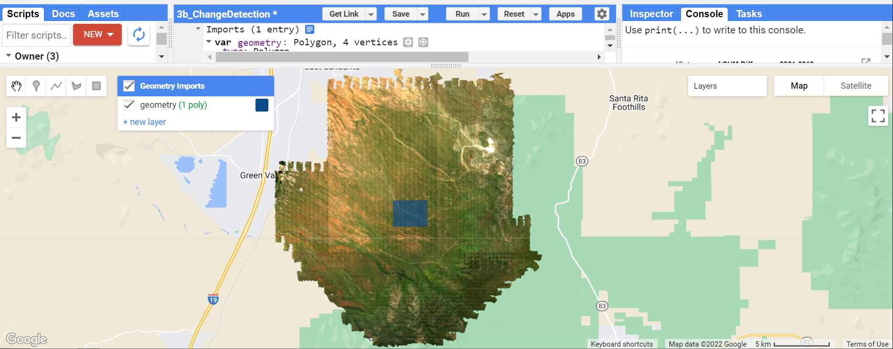Locate the geometry import on the map
The image size is (893, 349).
pos(423,42)
